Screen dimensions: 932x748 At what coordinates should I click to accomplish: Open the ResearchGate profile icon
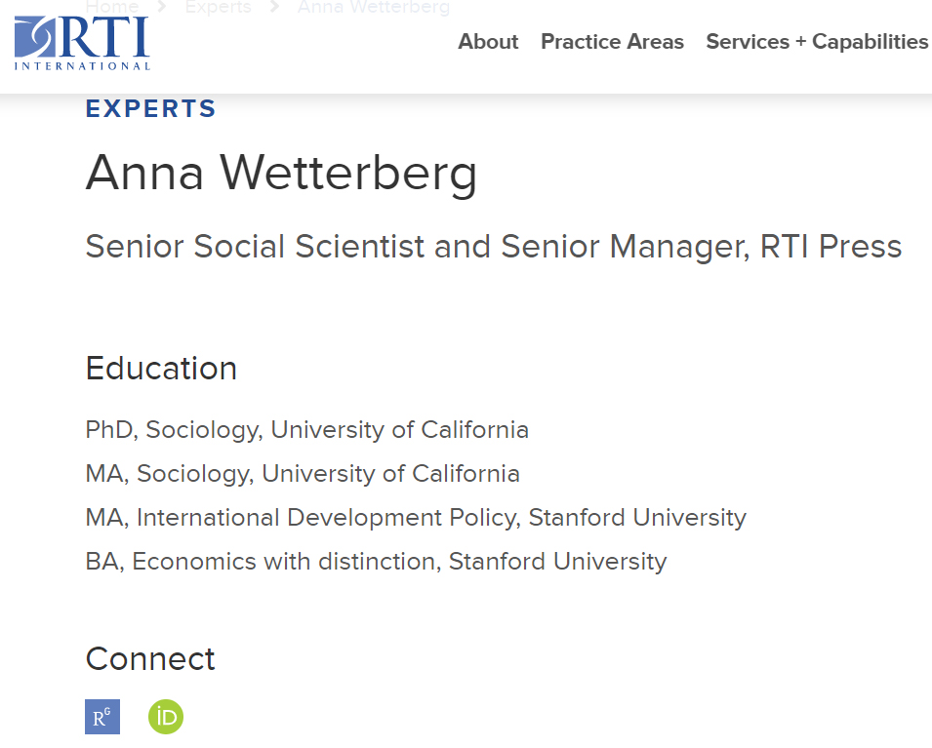click(x=102, y=718)
